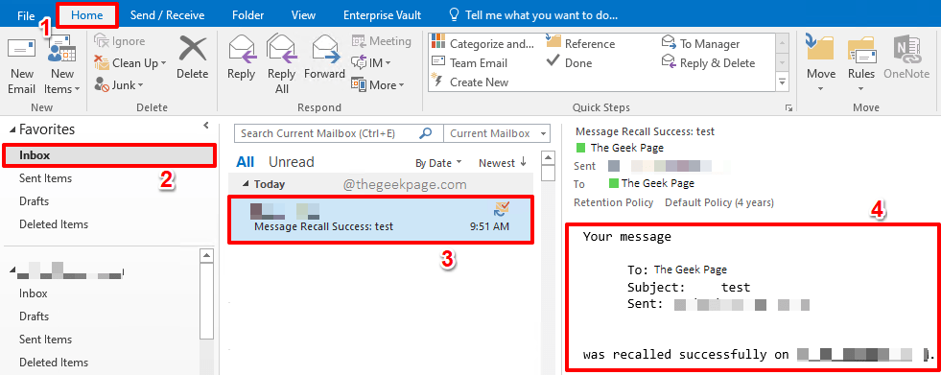The height and width of the screenshot is (375, 941).
Task: Click The Geek Page sender name
Action: [627, 148]
